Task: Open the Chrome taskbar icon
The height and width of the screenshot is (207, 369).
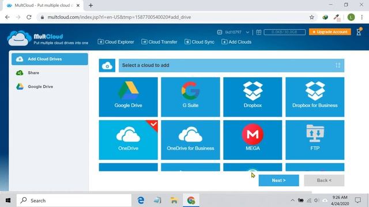Action: [191, 200]
